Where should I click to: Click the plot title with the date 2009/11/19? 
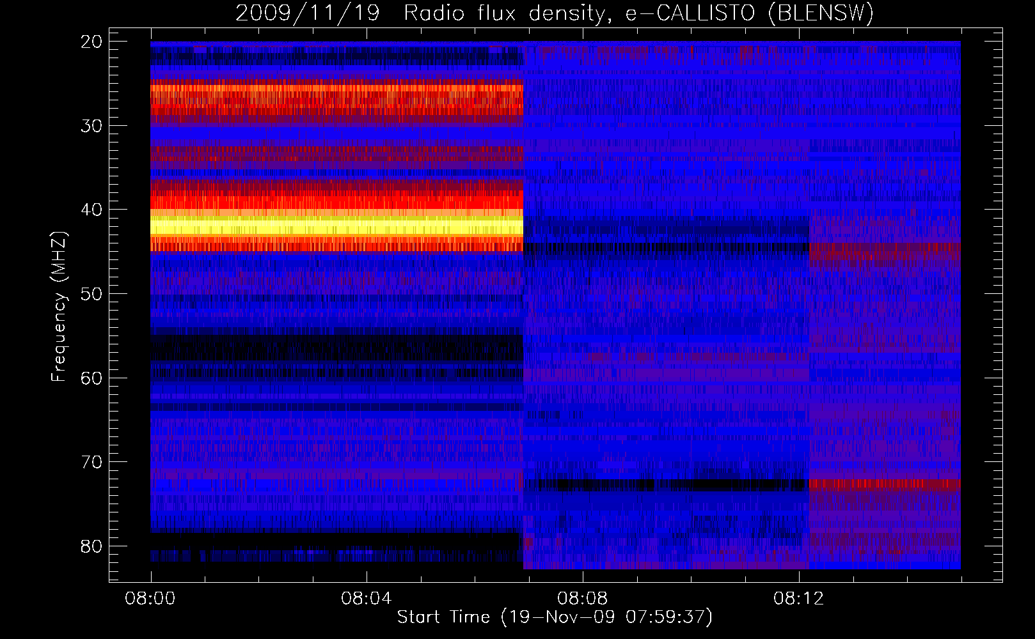(x=555, y=13)
